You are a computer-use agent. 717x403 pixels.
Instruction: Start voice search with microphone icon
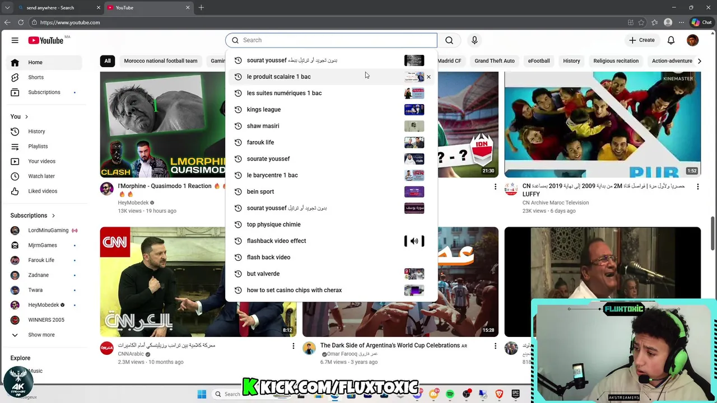(x=474, y=40)
